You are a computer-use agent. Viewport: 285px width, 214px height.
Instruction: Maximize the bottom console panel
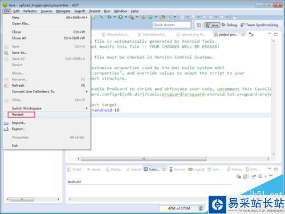pos(276,169)
